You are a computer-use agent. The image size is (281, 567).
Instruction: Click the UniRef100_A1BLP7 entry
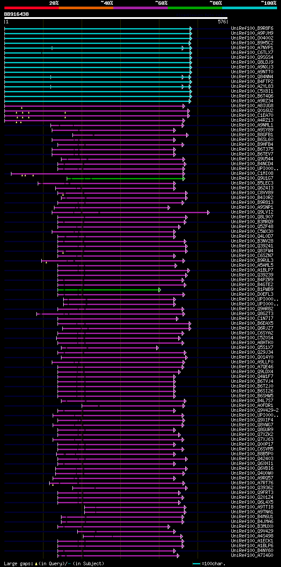point(252,270)
